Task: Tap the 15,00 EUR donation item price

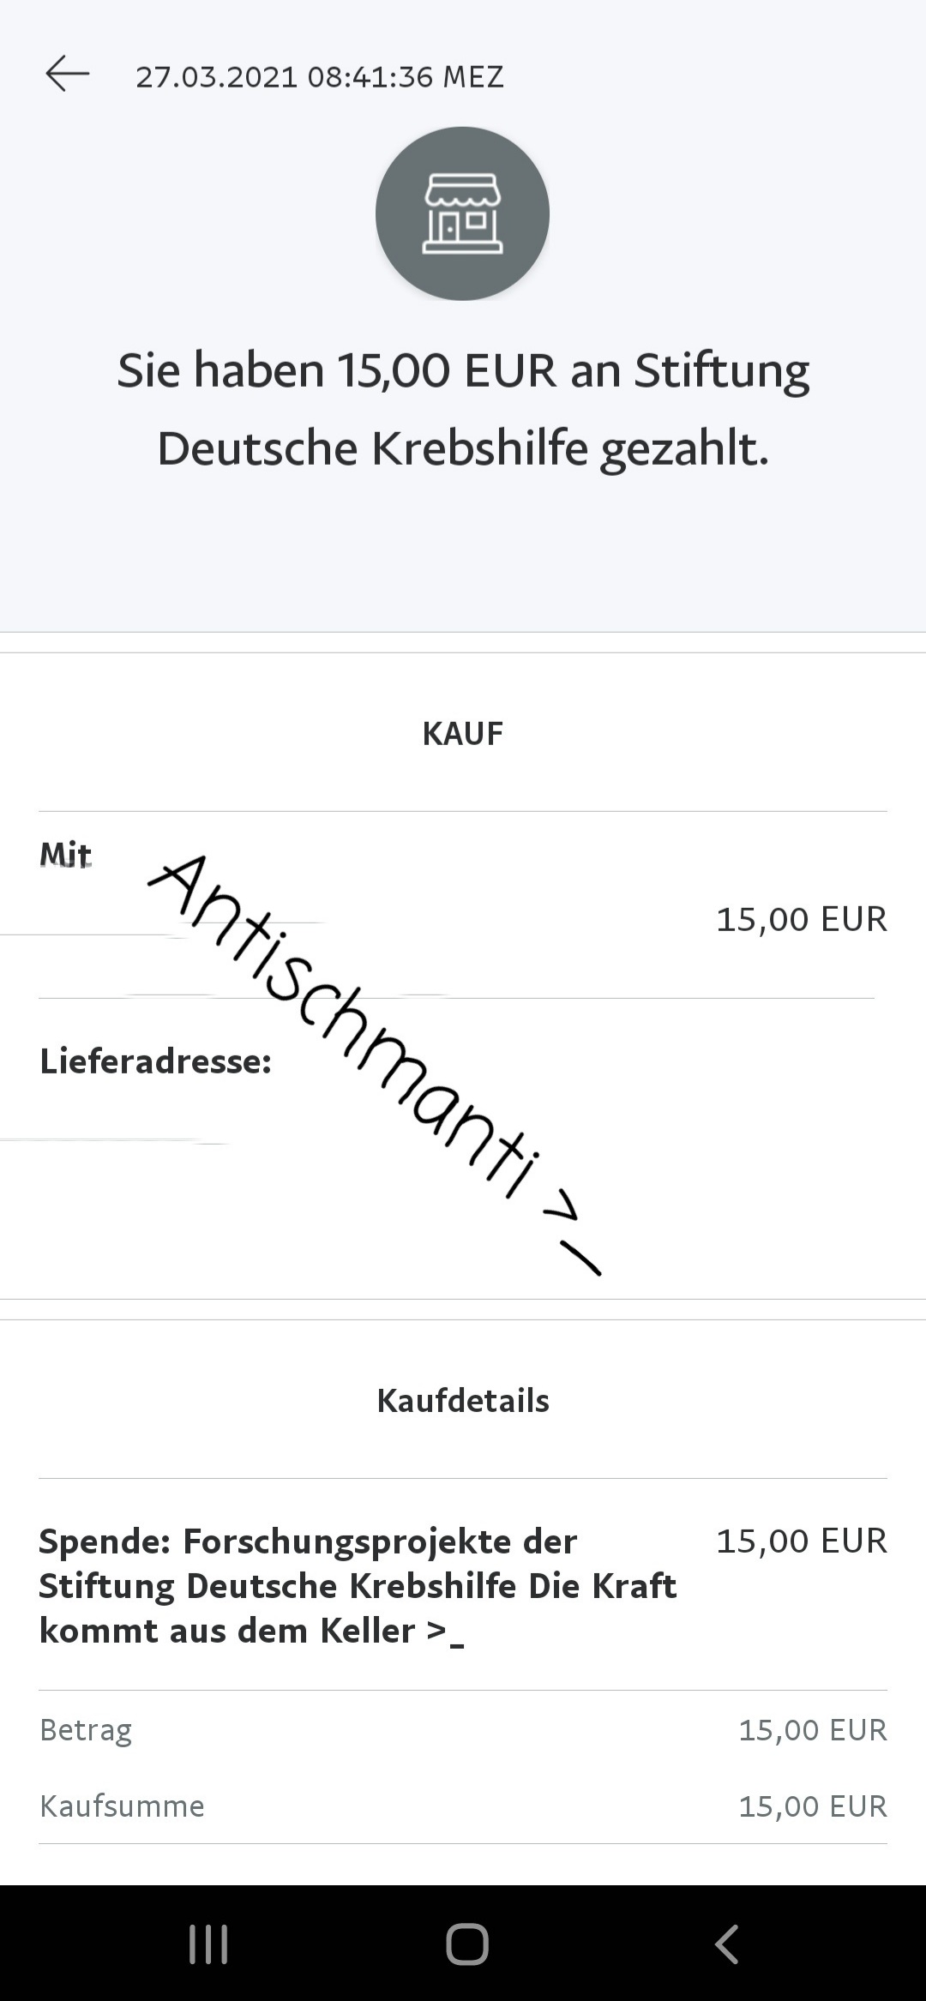Action: click(801, 1541)
